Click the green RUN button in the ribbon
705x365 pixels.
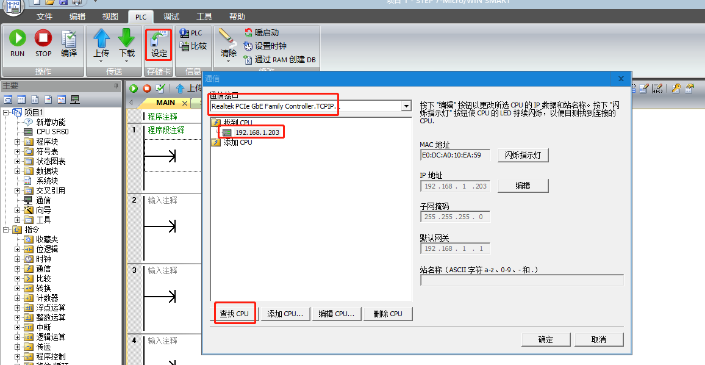coord(18,43)
